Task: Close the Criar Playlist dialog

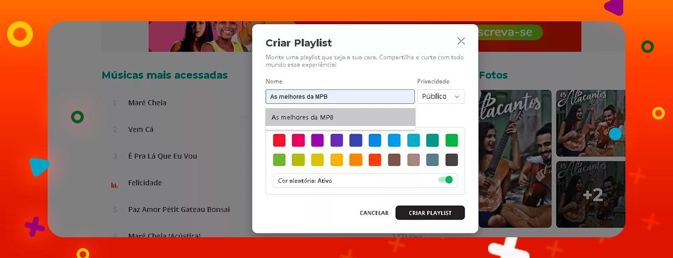Action: click(461, 41)
